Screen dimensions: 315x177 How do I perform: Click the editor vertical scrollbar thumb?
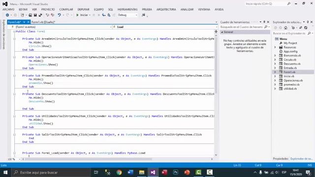coord(216,65)
